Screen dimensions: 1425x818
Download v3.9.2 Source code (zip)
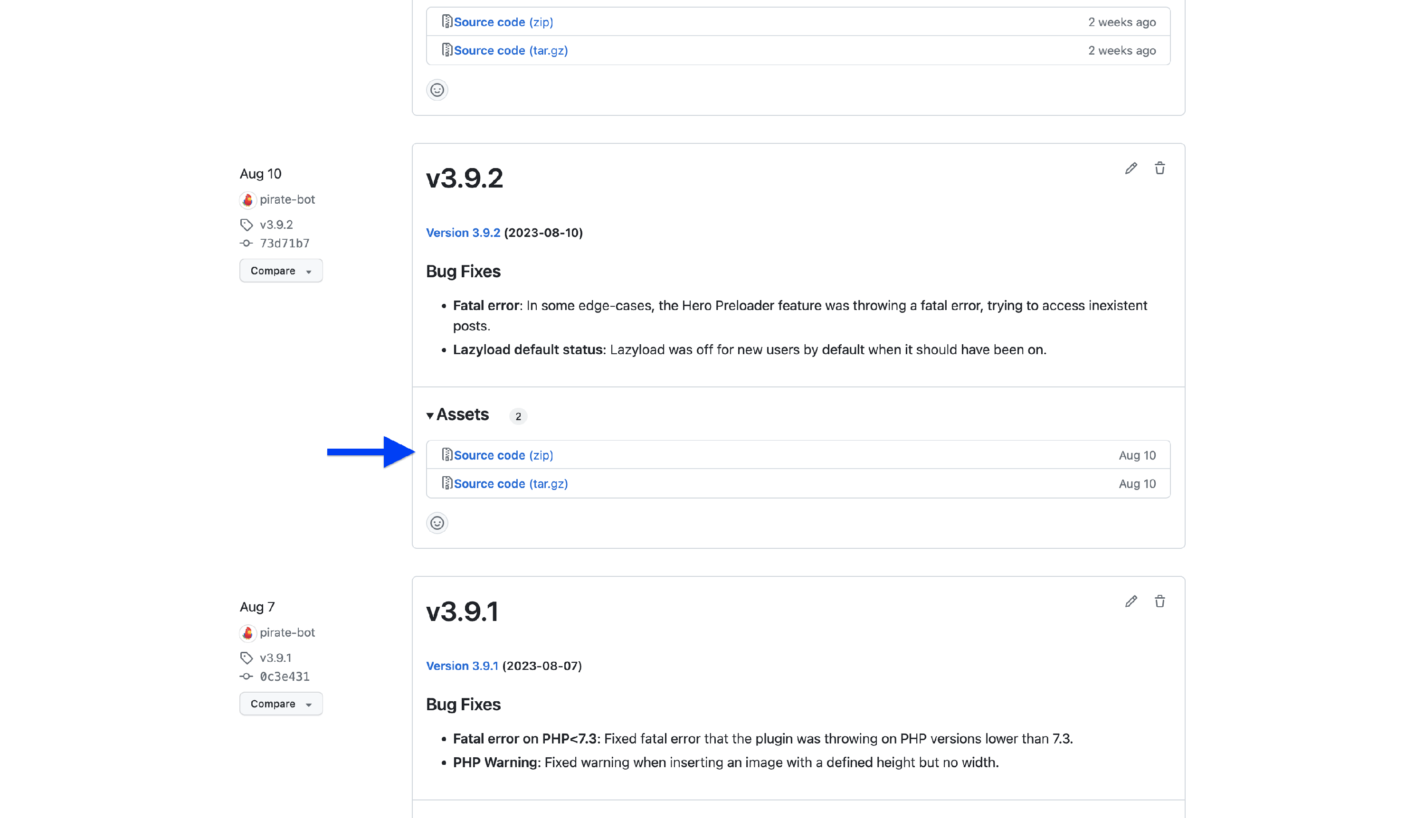click(x=503, y=455)
